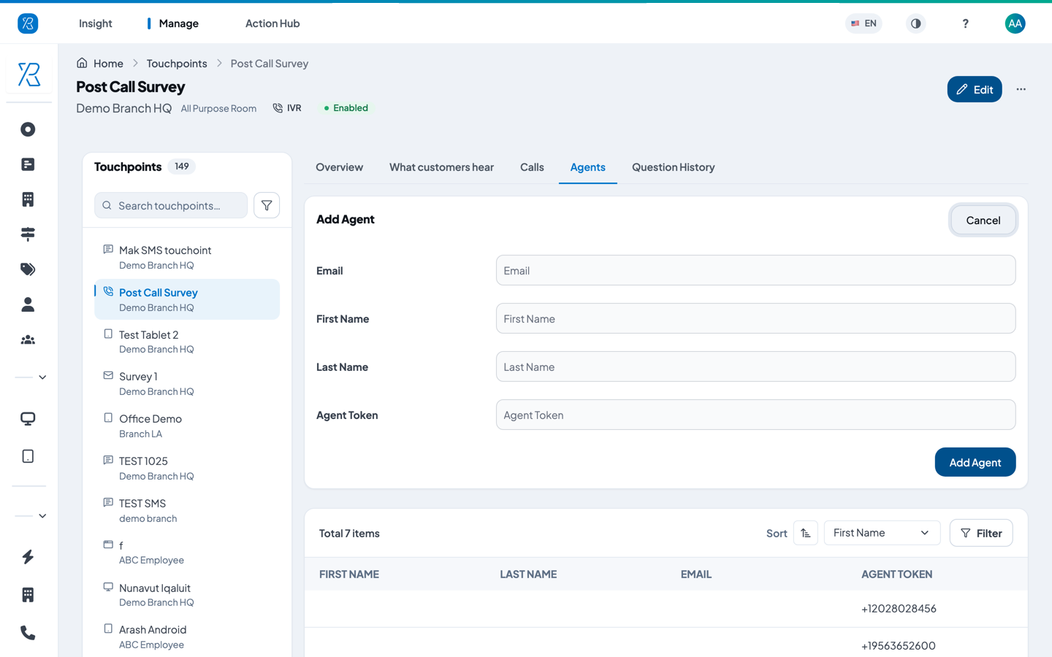This screenshot has width=1052, height=657.
Task: Click the Search touchpoints field
Action: click(x=171, y=205)
